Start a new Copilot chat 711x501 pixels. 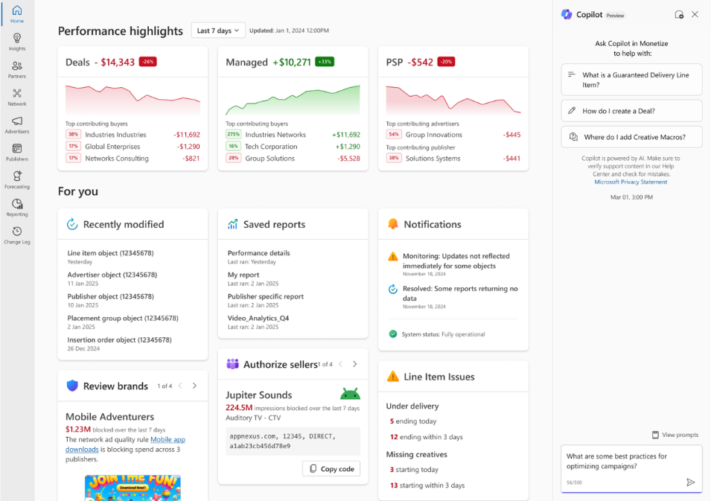[679, 15]
